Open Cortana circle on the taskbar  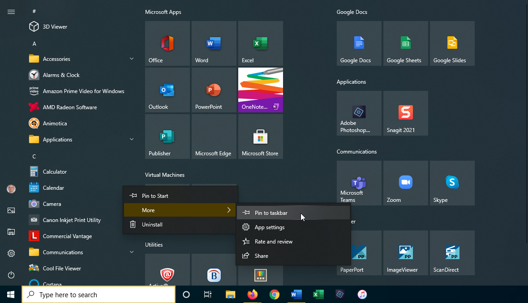[186, 294]
